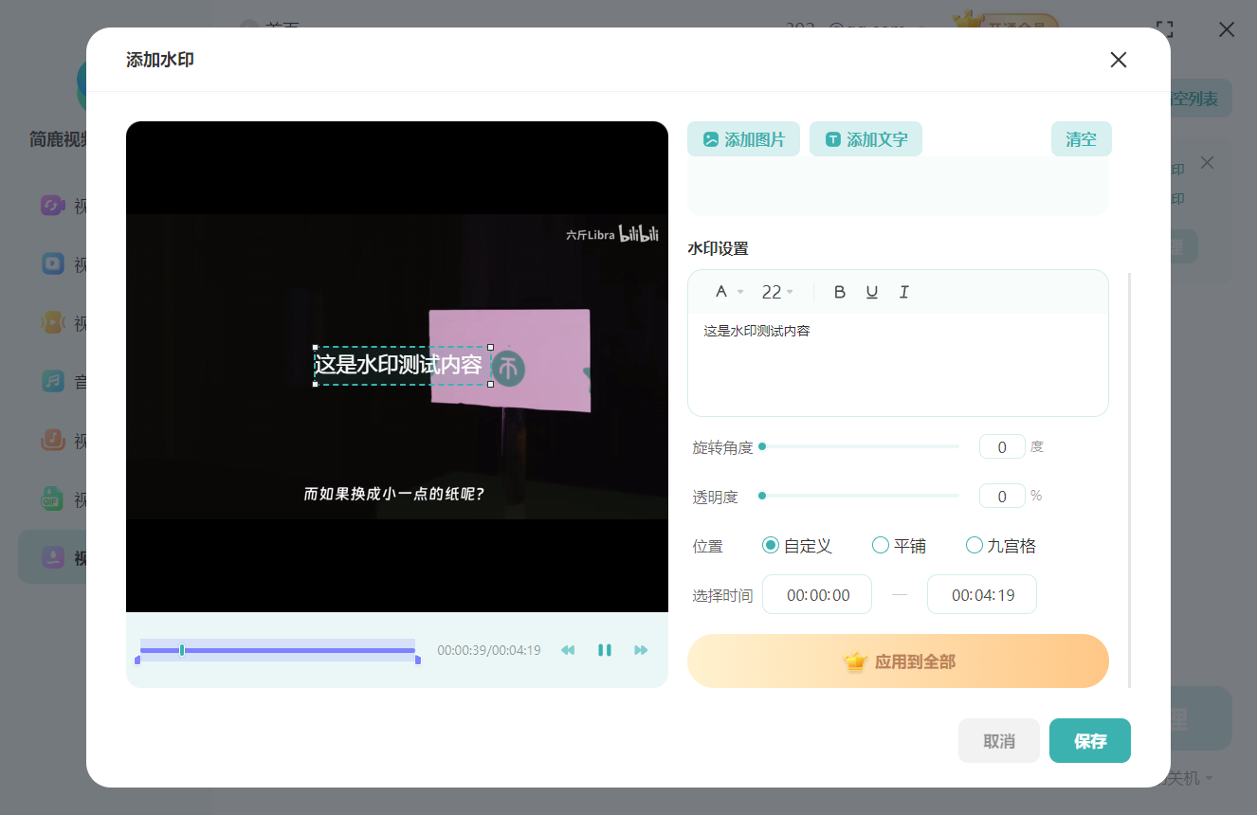The image size is (1257, 815).
Task: Click the GIF tool icon in sidebar
Action: (53, 499)
